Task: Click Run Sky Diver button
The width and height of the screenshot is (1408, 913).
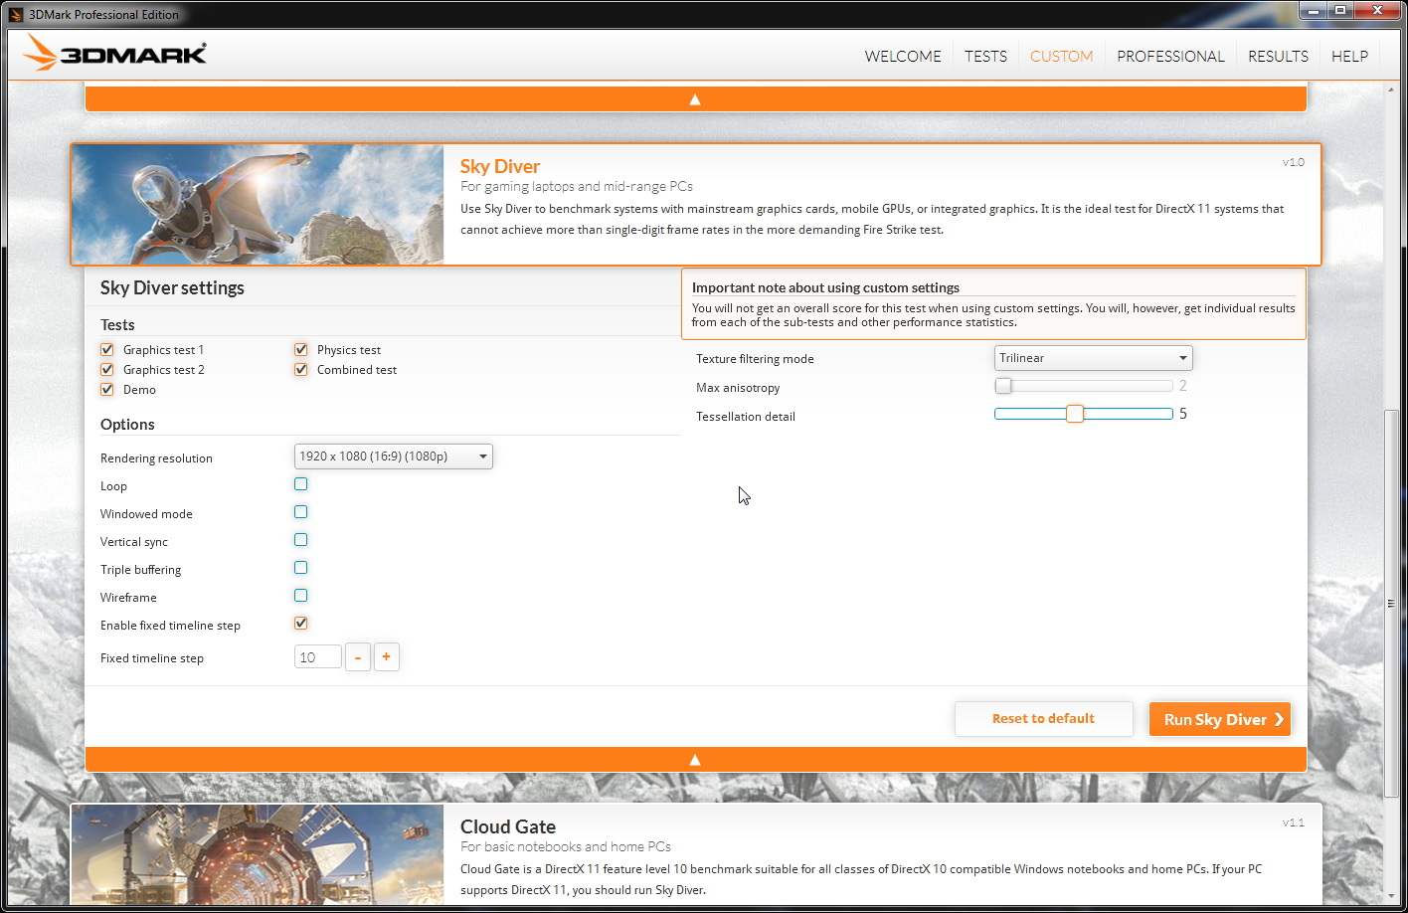Action: [x=1220, y=719]
